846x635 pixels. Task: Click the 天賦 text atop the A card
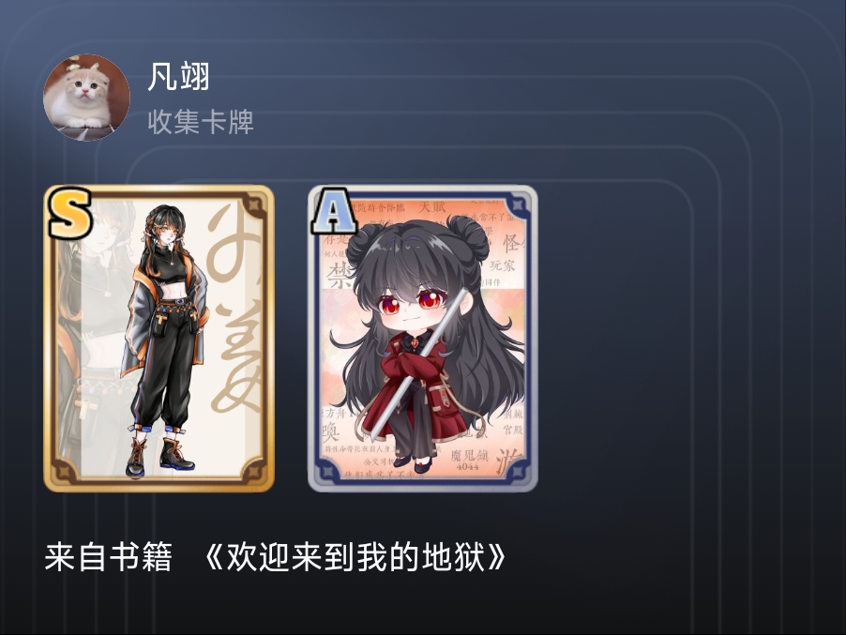coord(432,207)
